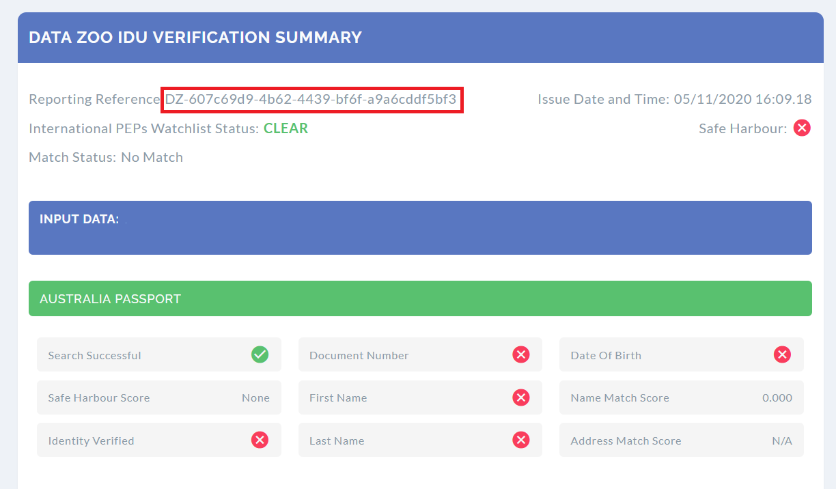Click the Last Name label
Screen dimensions: 836x489
(x=337, y=441)
